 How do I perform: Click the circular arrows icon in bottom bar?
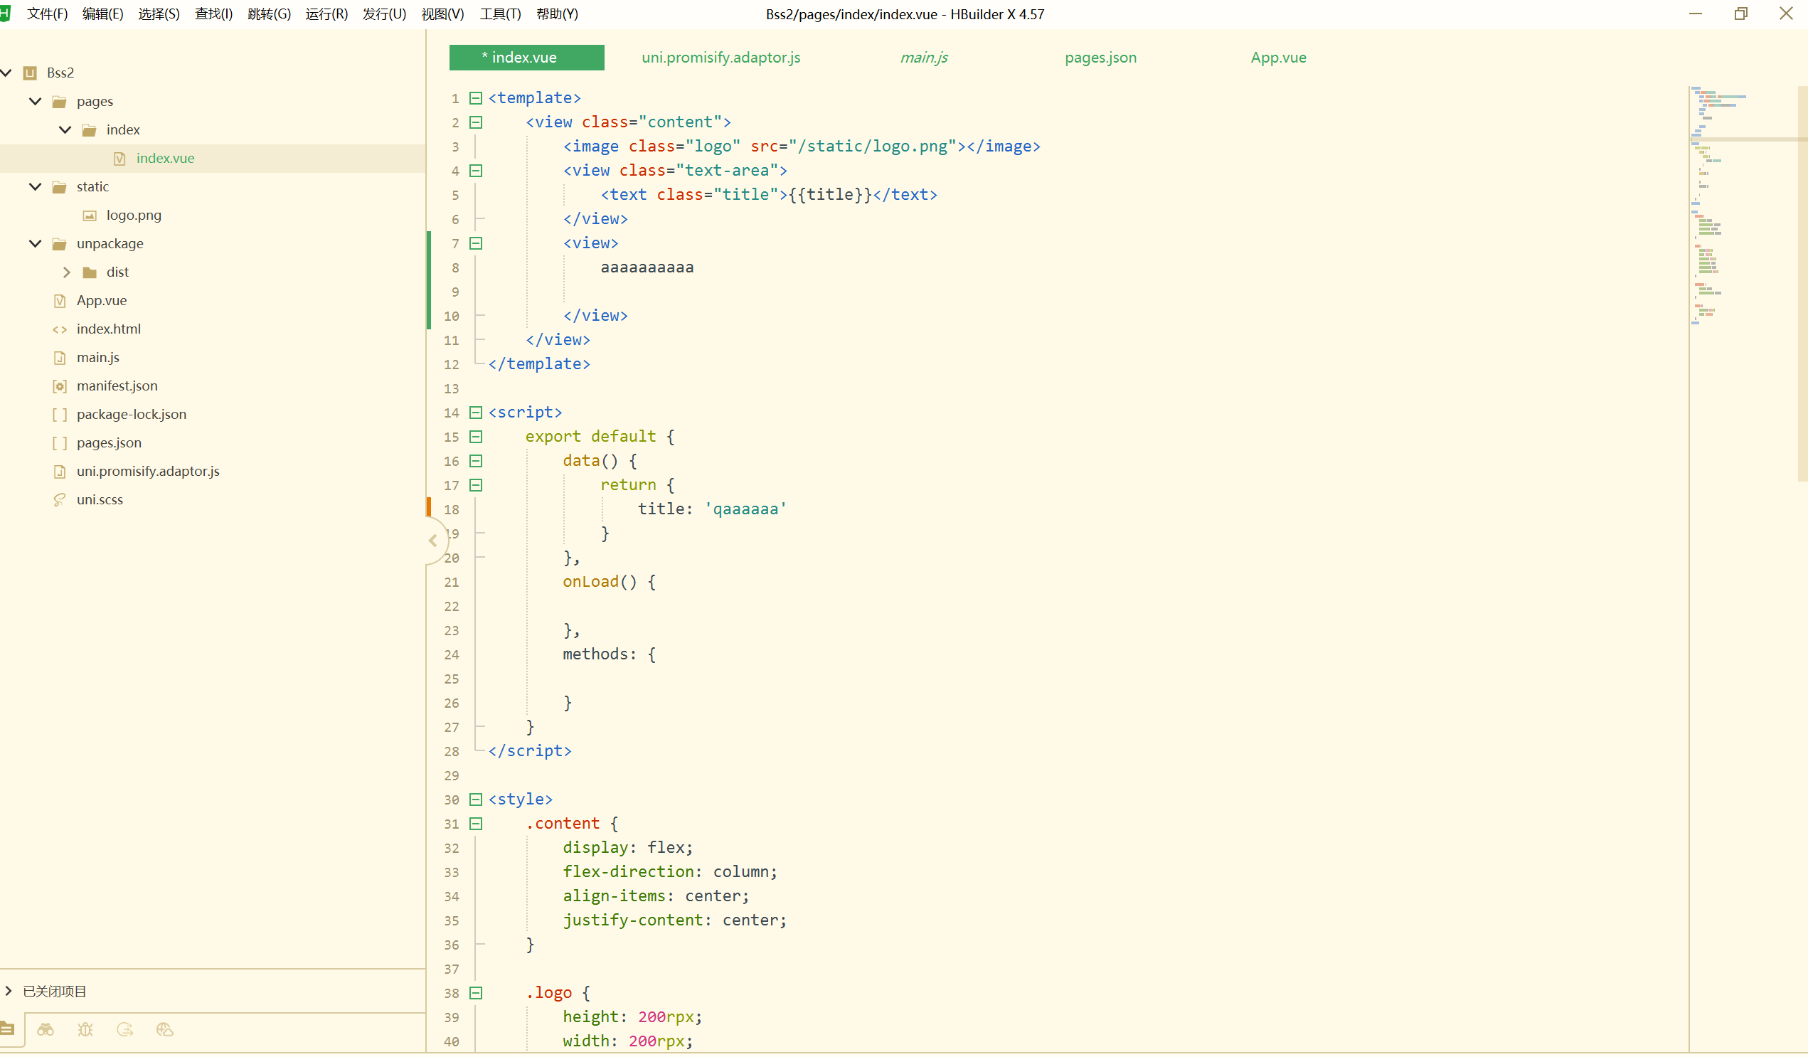pos(125,1030)
